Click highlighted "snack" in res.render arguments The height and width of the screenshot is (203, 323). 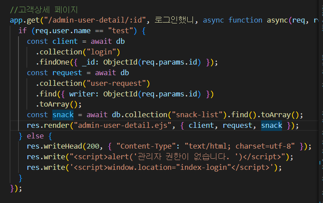click(272, 125)
